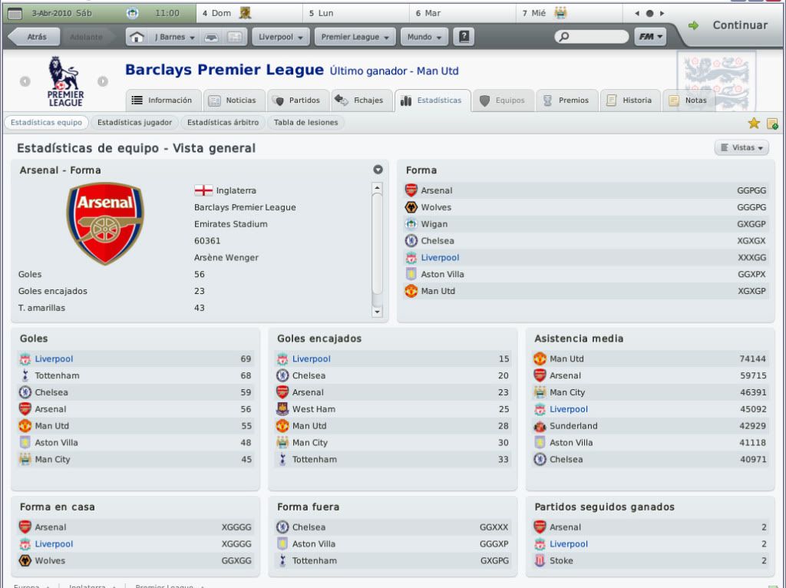786x588 pixels.
Task: Go to next competition arrow beside Premier League logo
Action: tap(103, 81)
